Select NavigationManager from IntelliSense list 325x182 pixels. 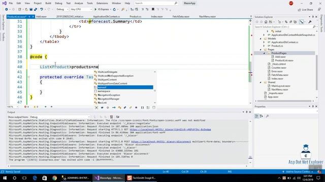click(109, 99)
